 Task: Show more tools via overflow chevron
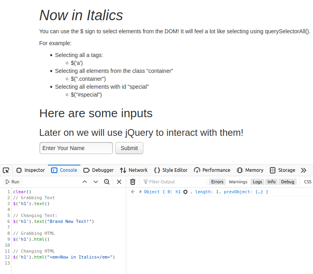tap(304, 170)
